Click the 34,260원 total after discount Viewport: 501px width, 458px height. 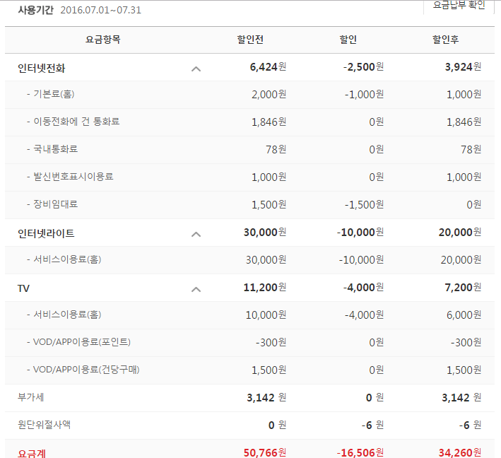click(x=459, y=452)
